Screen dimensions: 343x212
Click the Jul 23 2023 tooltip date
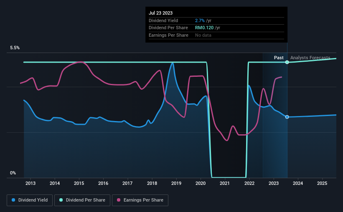point(160,13)
